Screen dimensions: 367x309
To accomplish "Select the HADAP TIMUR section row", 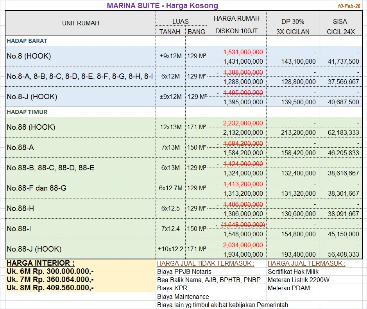I will tap(27, 112).
